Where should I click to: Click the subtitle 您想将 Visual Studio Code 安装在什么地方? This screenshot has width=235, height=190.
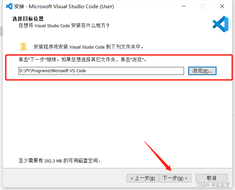pos(64,25)
